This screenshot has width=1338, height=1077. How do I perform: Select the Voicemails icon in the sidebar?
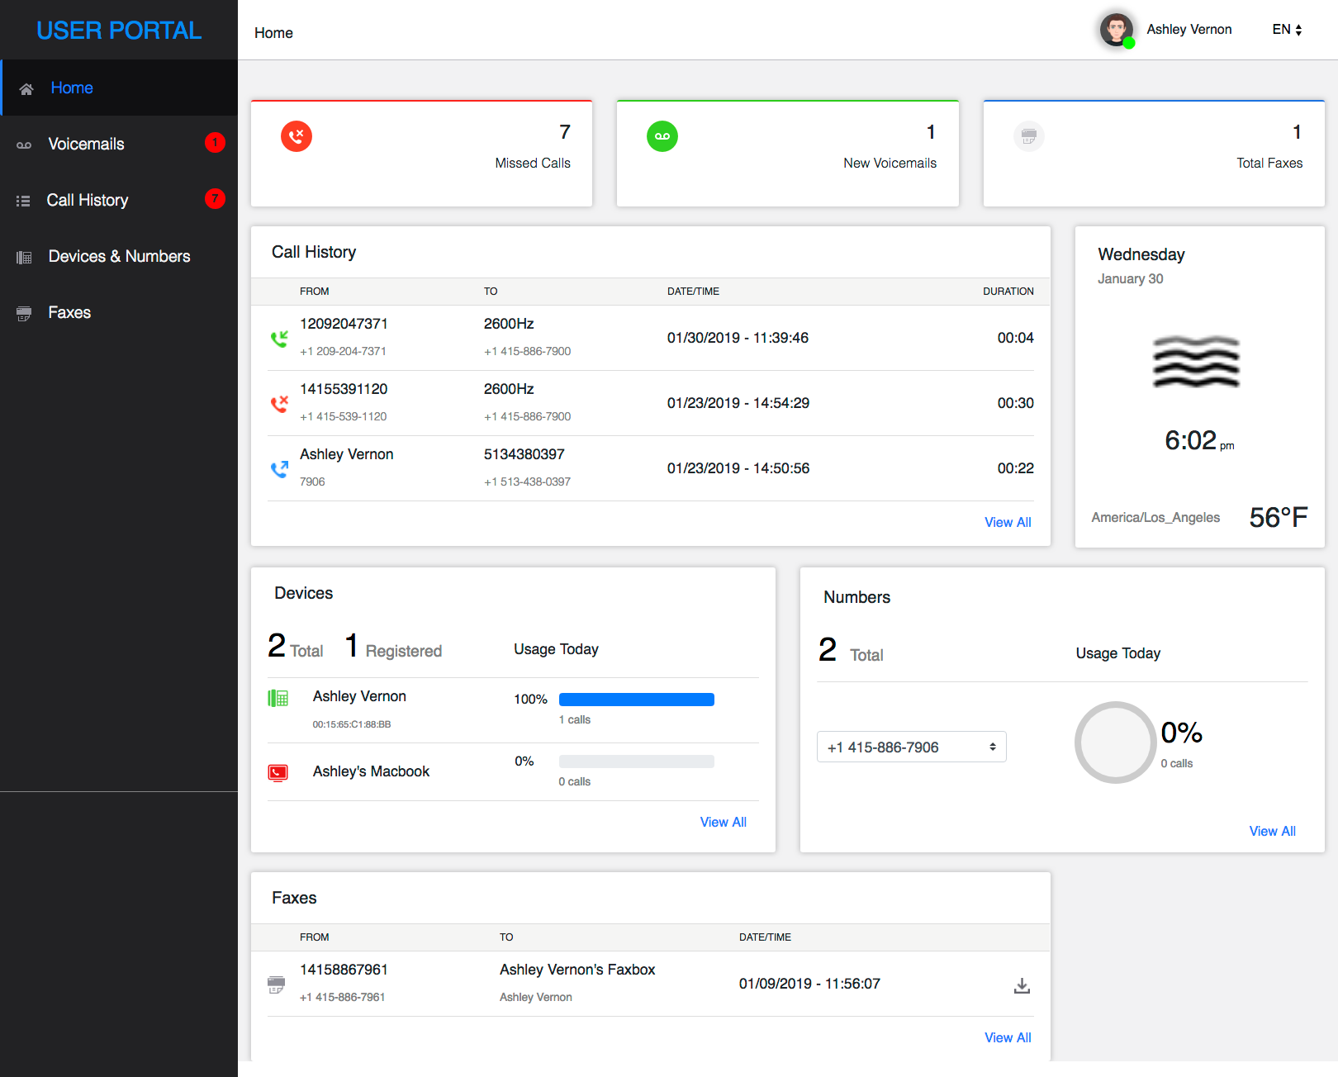(25, 144)
